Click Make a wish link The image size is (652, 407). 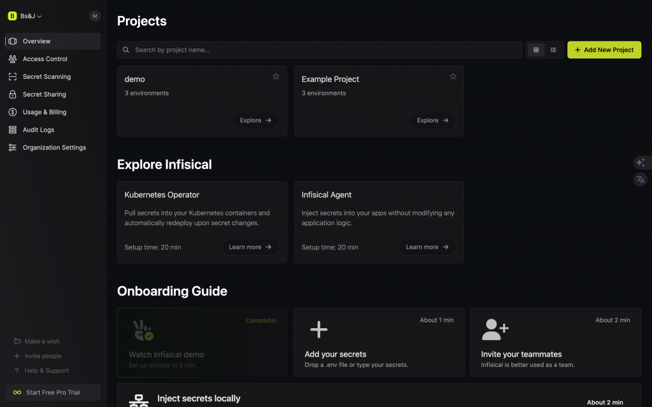[x=42, y=341]
